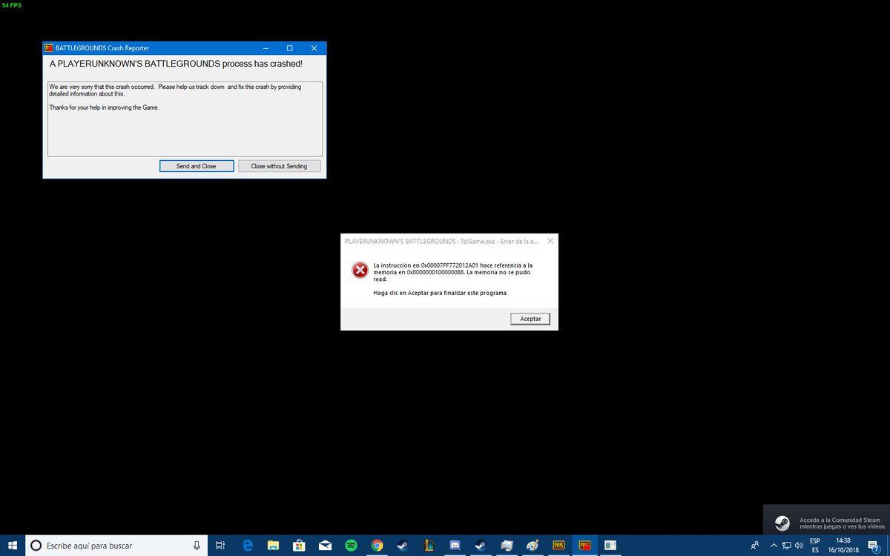Image resolution: width=890 pixels, height=556 pixels.
Task: Click Aceptar in the TslGame.exe error dialog
Action: pos(530,319)
